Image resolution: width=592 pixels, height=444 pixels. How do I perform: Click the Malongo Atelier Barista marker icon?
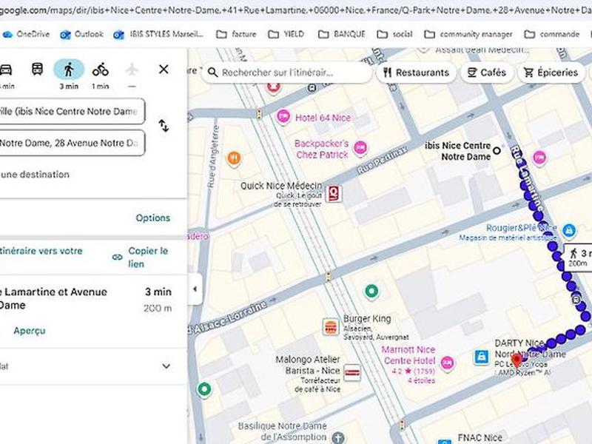pyautogui.click(x=352, y=373)
